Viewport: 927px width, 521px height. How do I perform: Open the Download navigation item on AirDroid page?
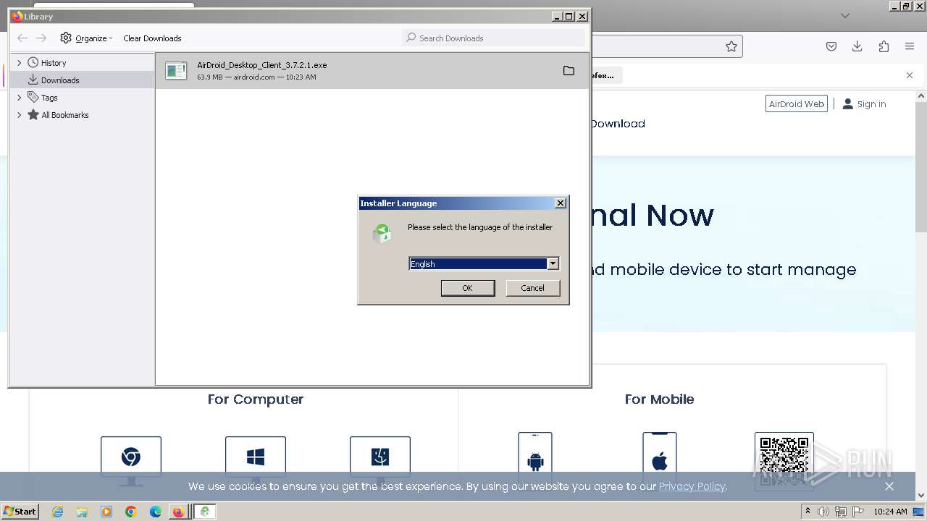tap(617, 124)
